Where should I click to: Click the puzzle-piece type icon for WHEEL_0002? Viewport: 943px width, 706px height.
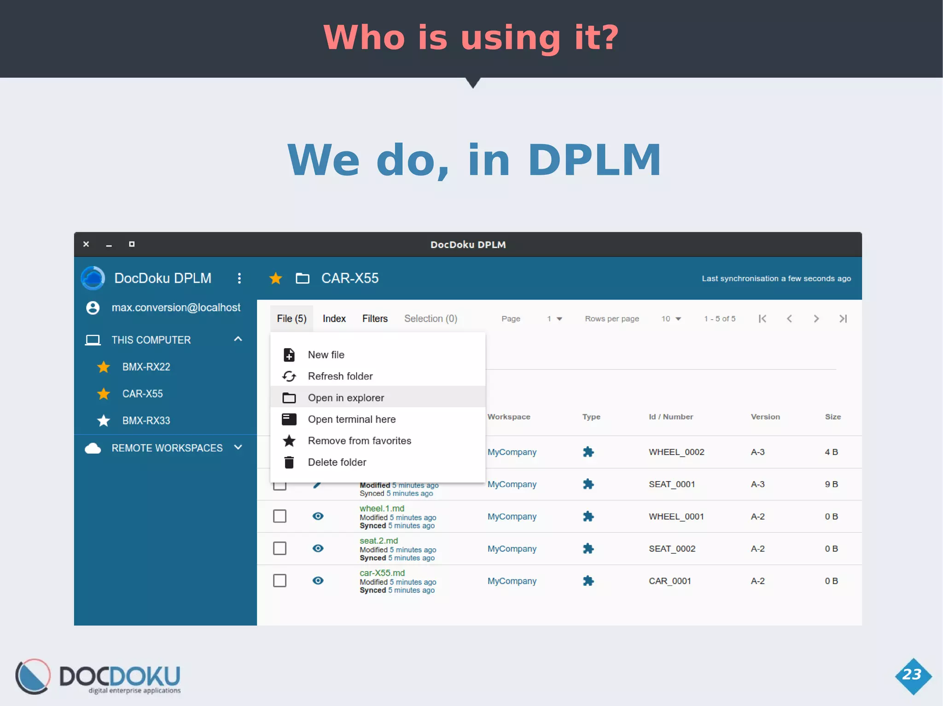[588, 452]
